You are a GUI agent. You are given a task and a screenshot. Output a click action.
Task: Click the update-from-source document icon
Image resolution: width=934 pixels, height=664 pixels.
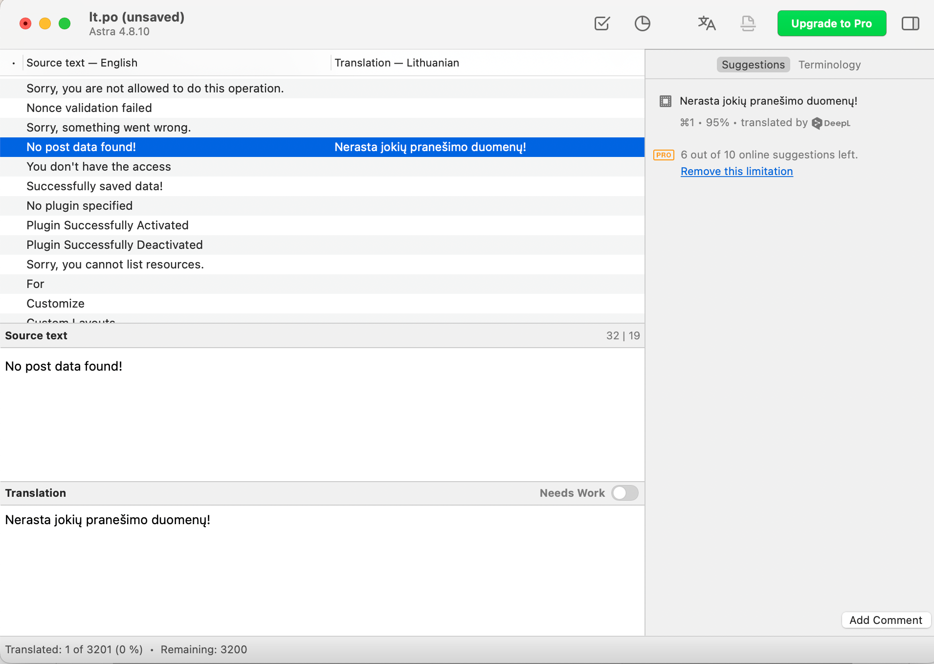tap(747, 23)
